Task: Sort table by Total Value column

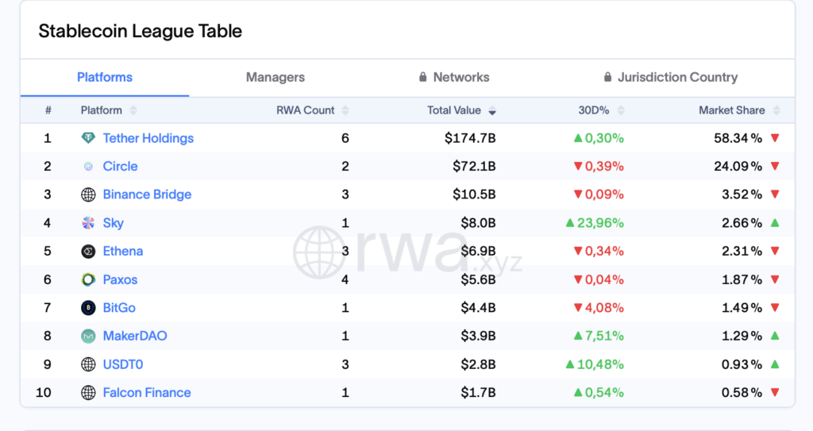Action: [492, 111]
